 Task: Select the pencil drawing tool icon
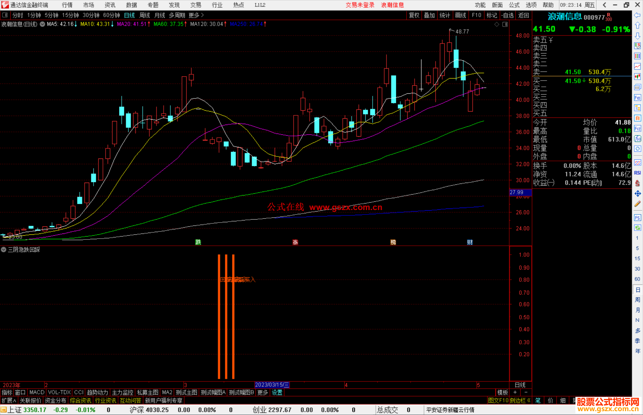637,204
